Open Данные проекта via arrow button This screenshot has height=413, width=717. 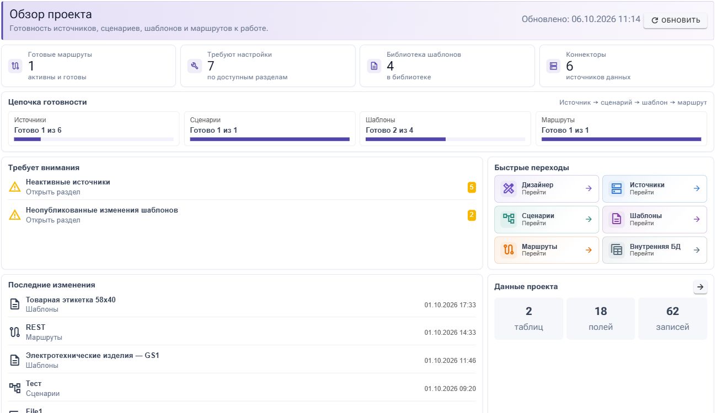coord(700,287)
